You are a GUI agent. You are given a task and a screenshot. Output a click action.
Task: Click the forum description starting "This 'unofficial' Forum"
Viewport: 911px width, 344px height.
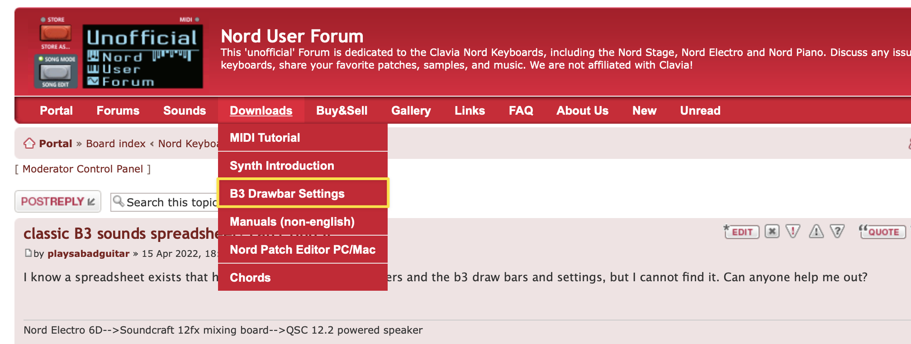565,59
